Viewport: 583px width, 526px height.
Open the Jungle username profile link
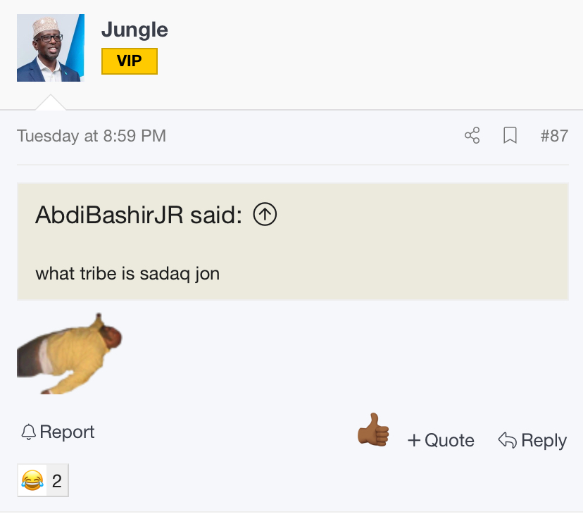pyautogui.click(x=134, y=30)
